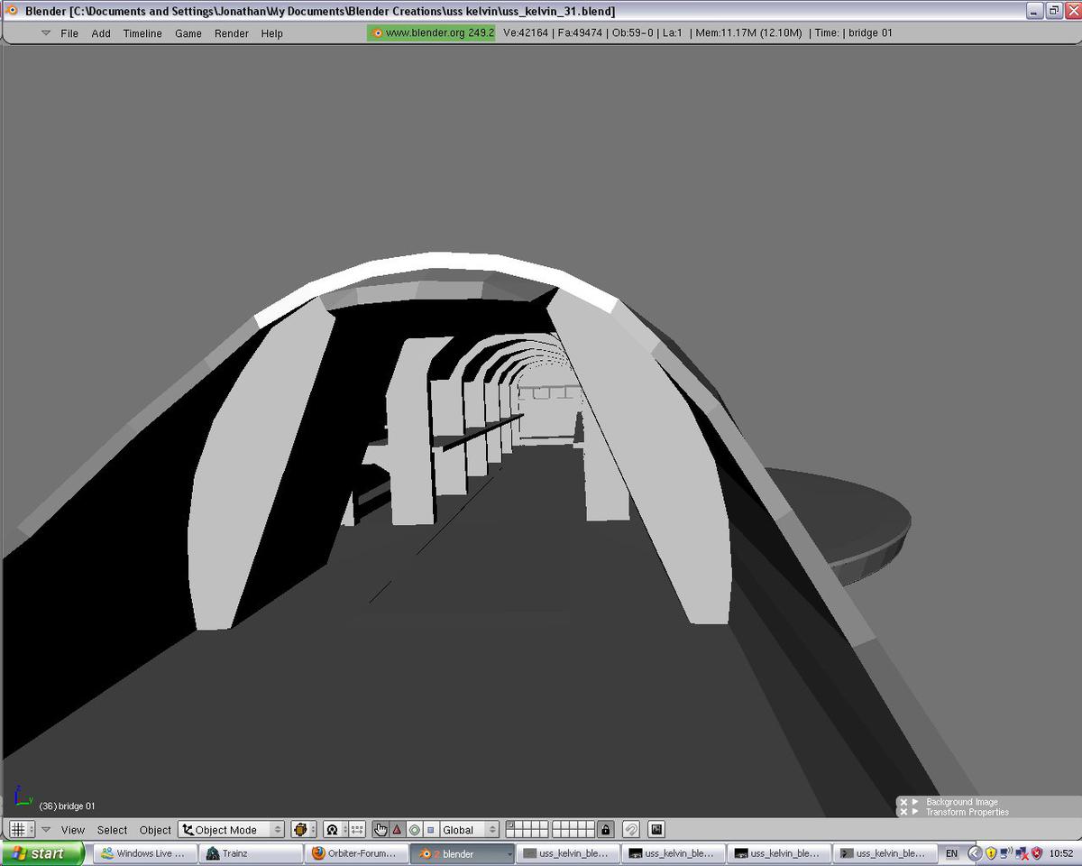Open the Object menu in 3D header

coord(155,830)
